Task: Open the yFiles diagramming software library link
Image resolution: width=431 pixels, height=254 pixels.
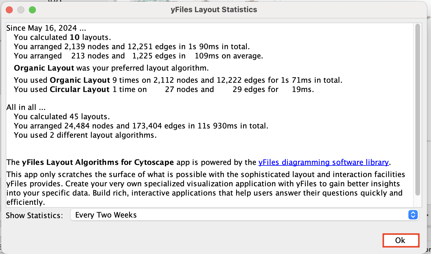Action: click(323, 162)
